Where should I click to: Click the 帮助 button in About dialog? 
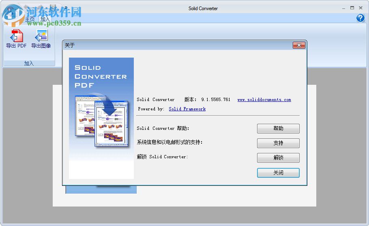(278, 129)
